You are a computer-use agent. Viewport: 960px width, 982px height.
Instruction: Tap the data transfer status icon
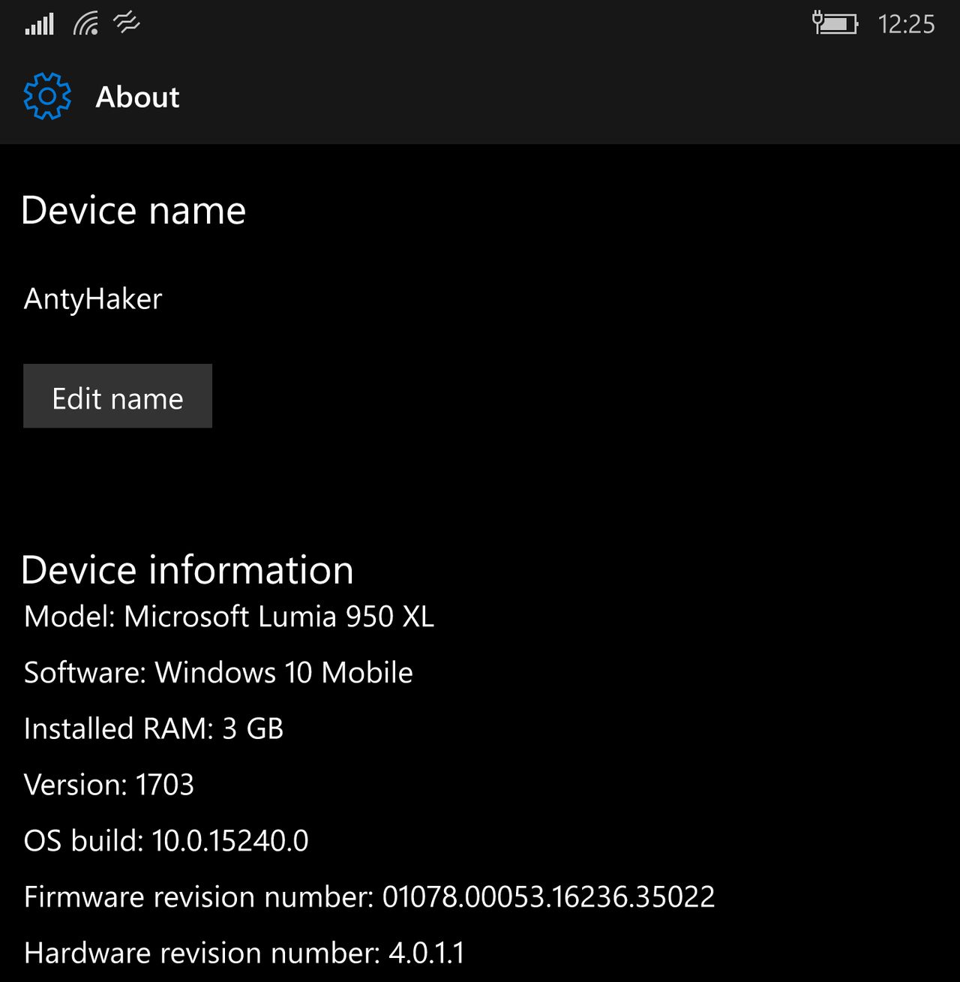(127, 24)
